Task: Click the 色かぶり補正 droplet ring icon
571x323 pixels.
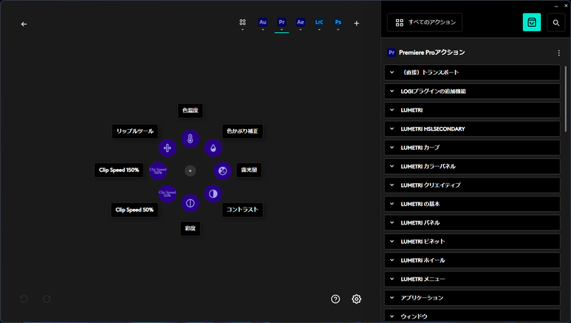Action: click(213, 148)
